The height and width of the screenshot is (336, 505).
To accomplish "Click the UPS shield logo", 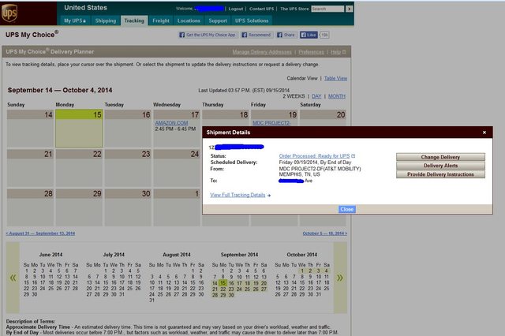I will [9, 13].
